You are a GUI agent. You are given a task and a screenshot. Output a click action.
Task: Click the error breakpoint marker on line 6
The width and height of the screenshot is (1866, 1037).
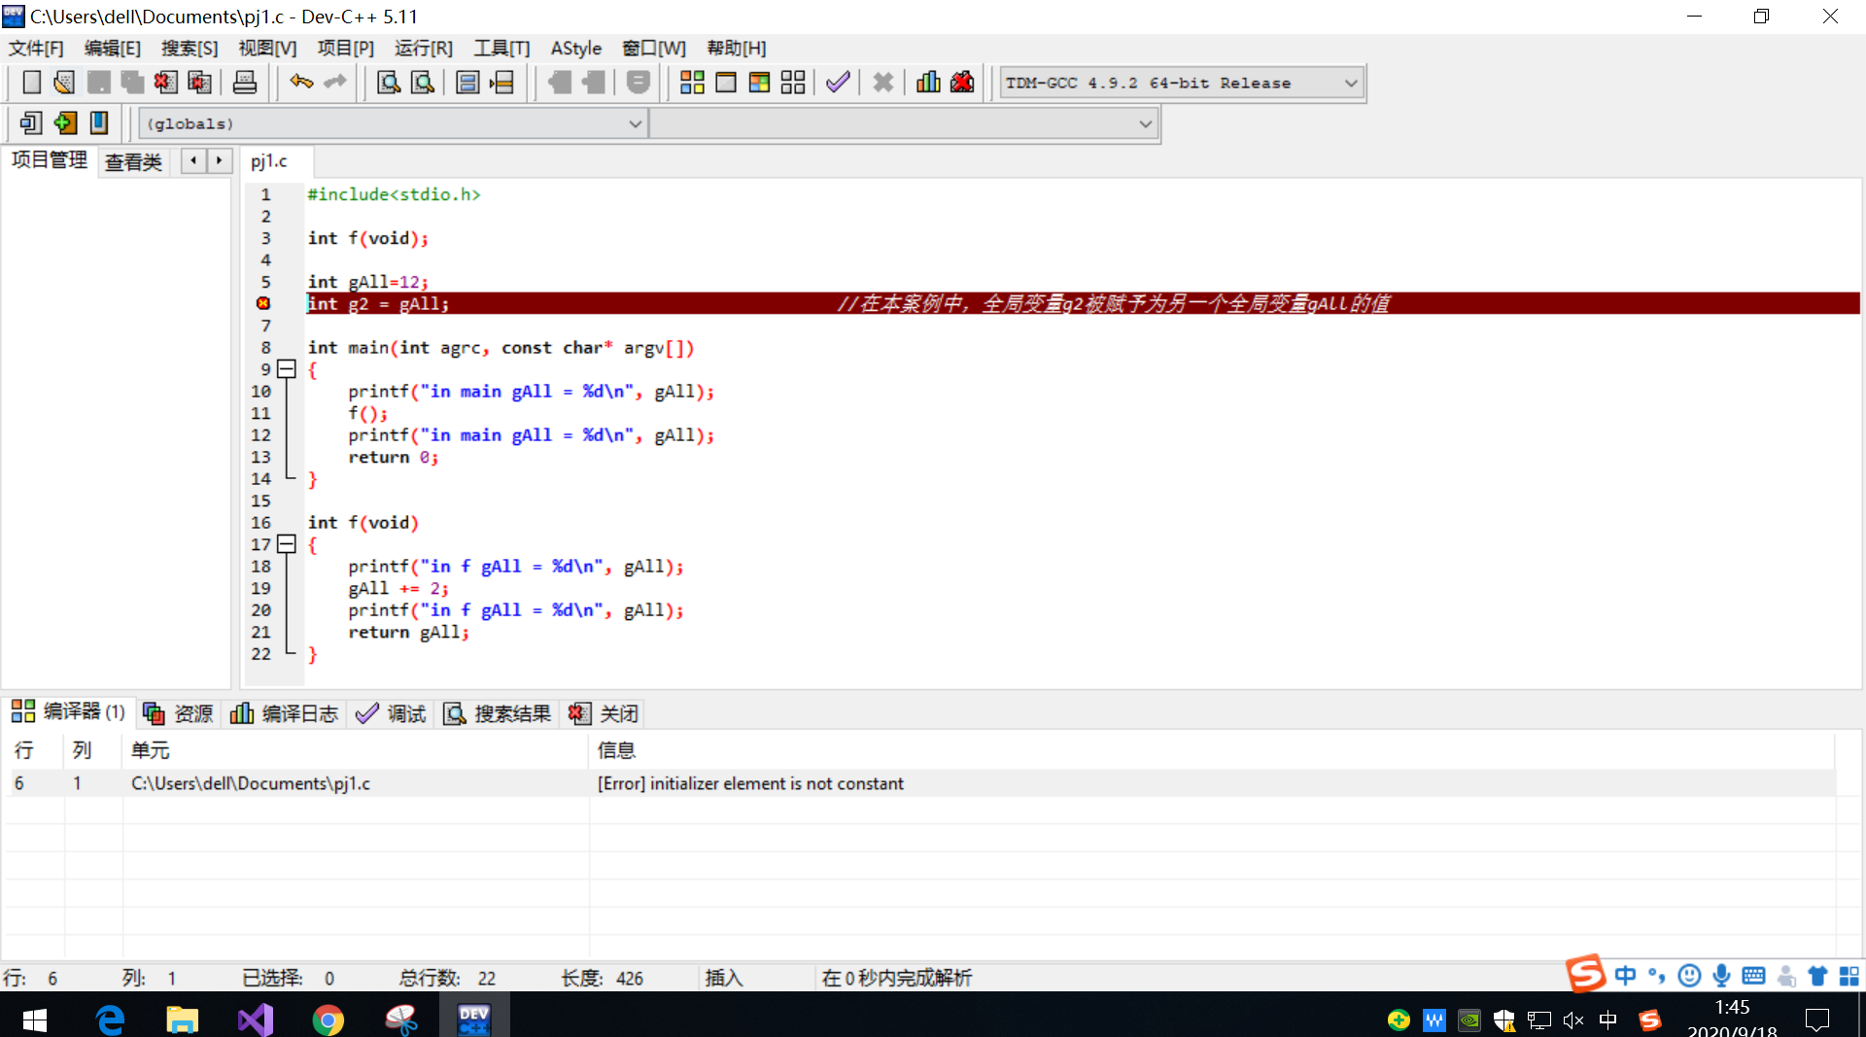[x=263, y=303]
